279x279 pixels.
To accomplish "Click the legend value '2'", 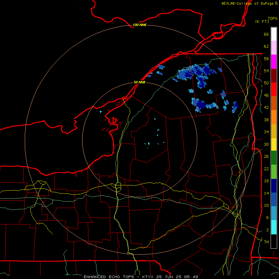I will click(x=268, y=230).
